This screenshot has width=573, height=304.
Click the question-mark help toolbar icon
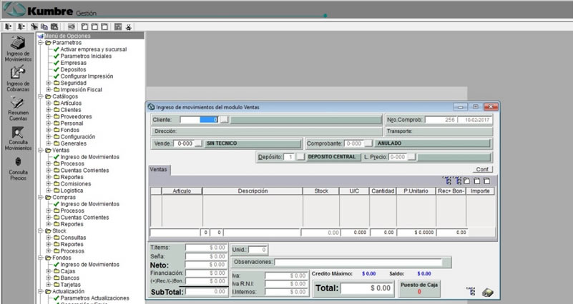(x=118, y=26)
